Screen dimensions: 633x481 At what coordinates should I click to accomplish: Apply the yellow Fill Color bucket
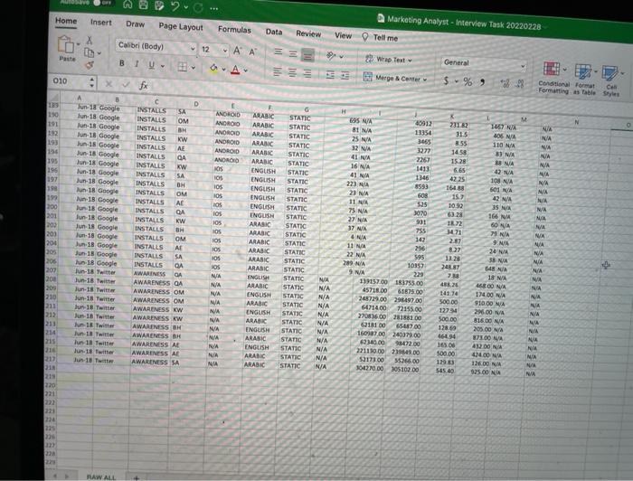pyautogui.click(x=213, y=69)
